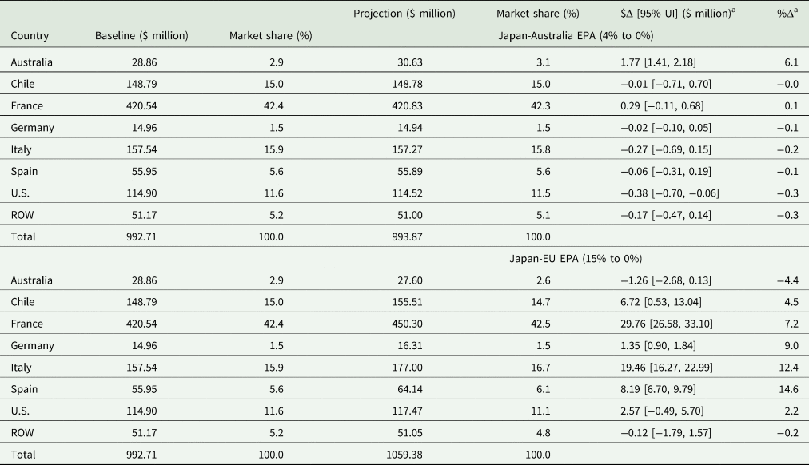809x465 pixels.
Task: Click the %Δ column header
Action: (x=790, y=14)
